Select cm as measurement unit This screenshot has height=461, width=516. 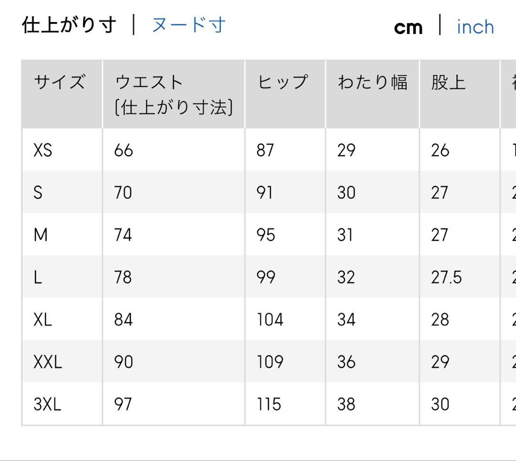point(408,27)
